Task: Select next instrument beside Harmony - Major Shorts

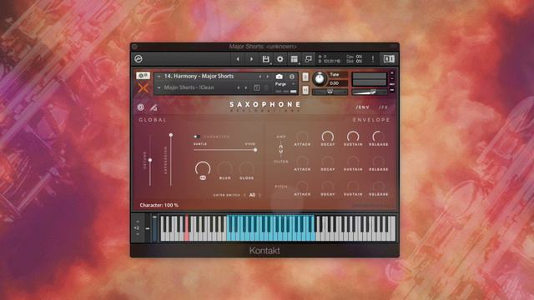Action: [x=268, y=77]
